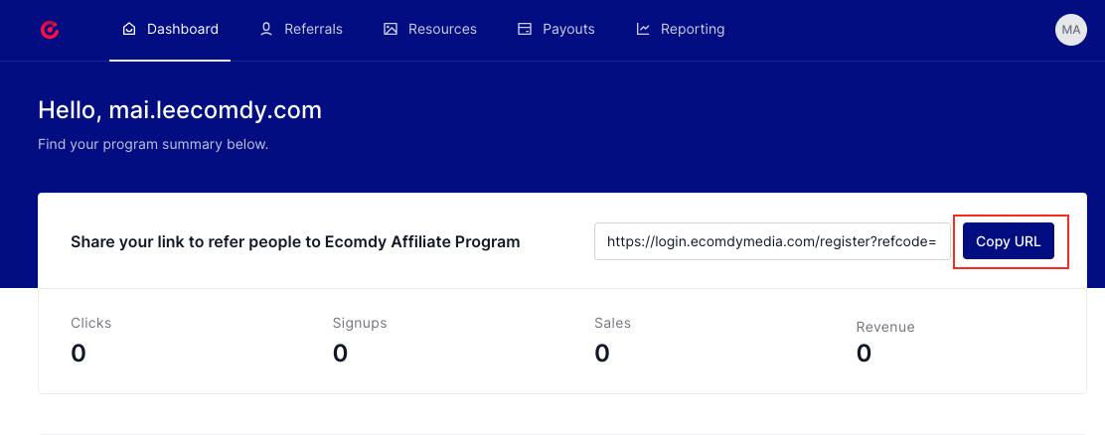Go to the Dashboard tab
The image size is (1105, 435).
[170, 30]
